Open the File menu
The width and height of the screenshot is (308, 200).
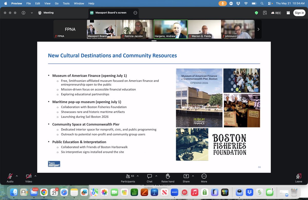point(28,4)
